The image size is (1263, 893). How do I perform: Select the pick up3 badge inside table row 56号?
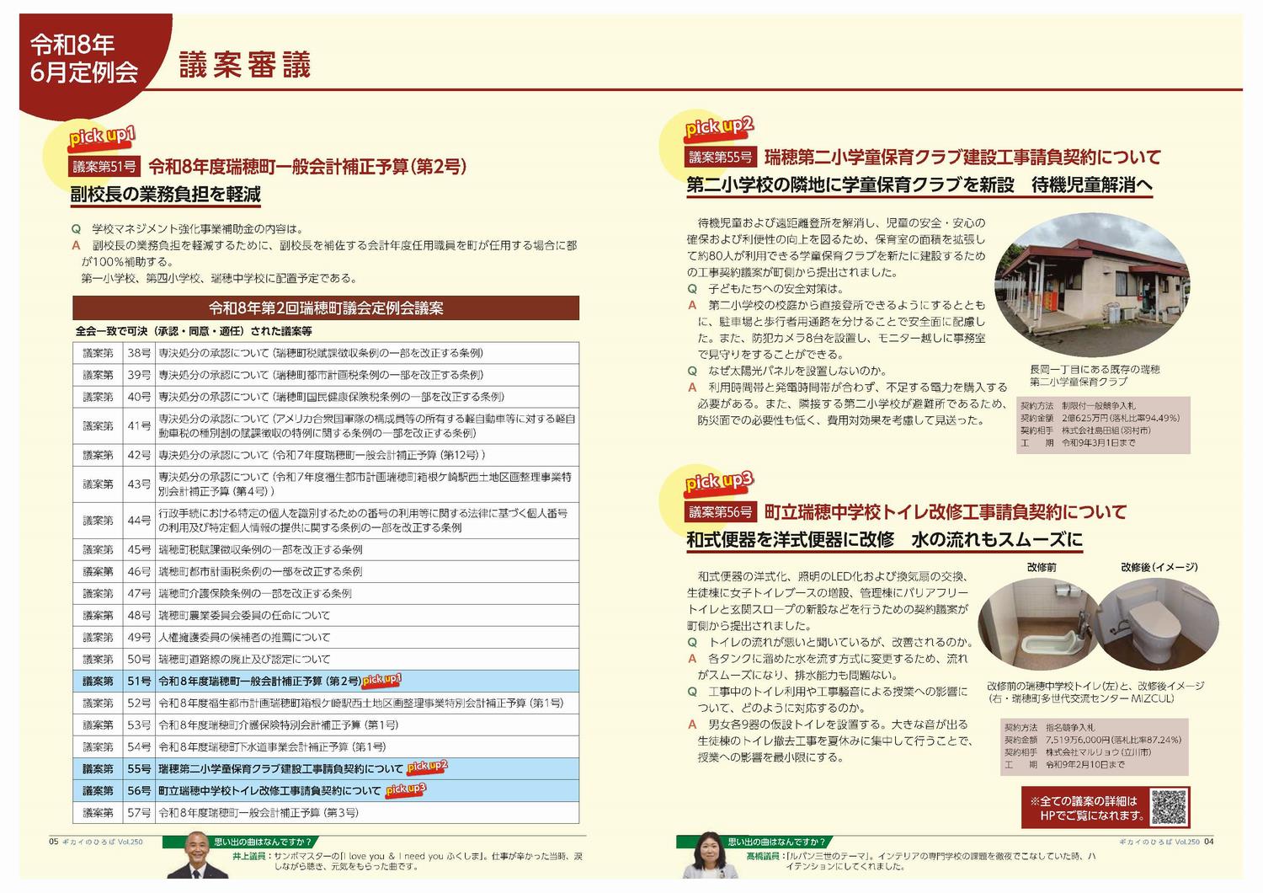pos(406,789)
